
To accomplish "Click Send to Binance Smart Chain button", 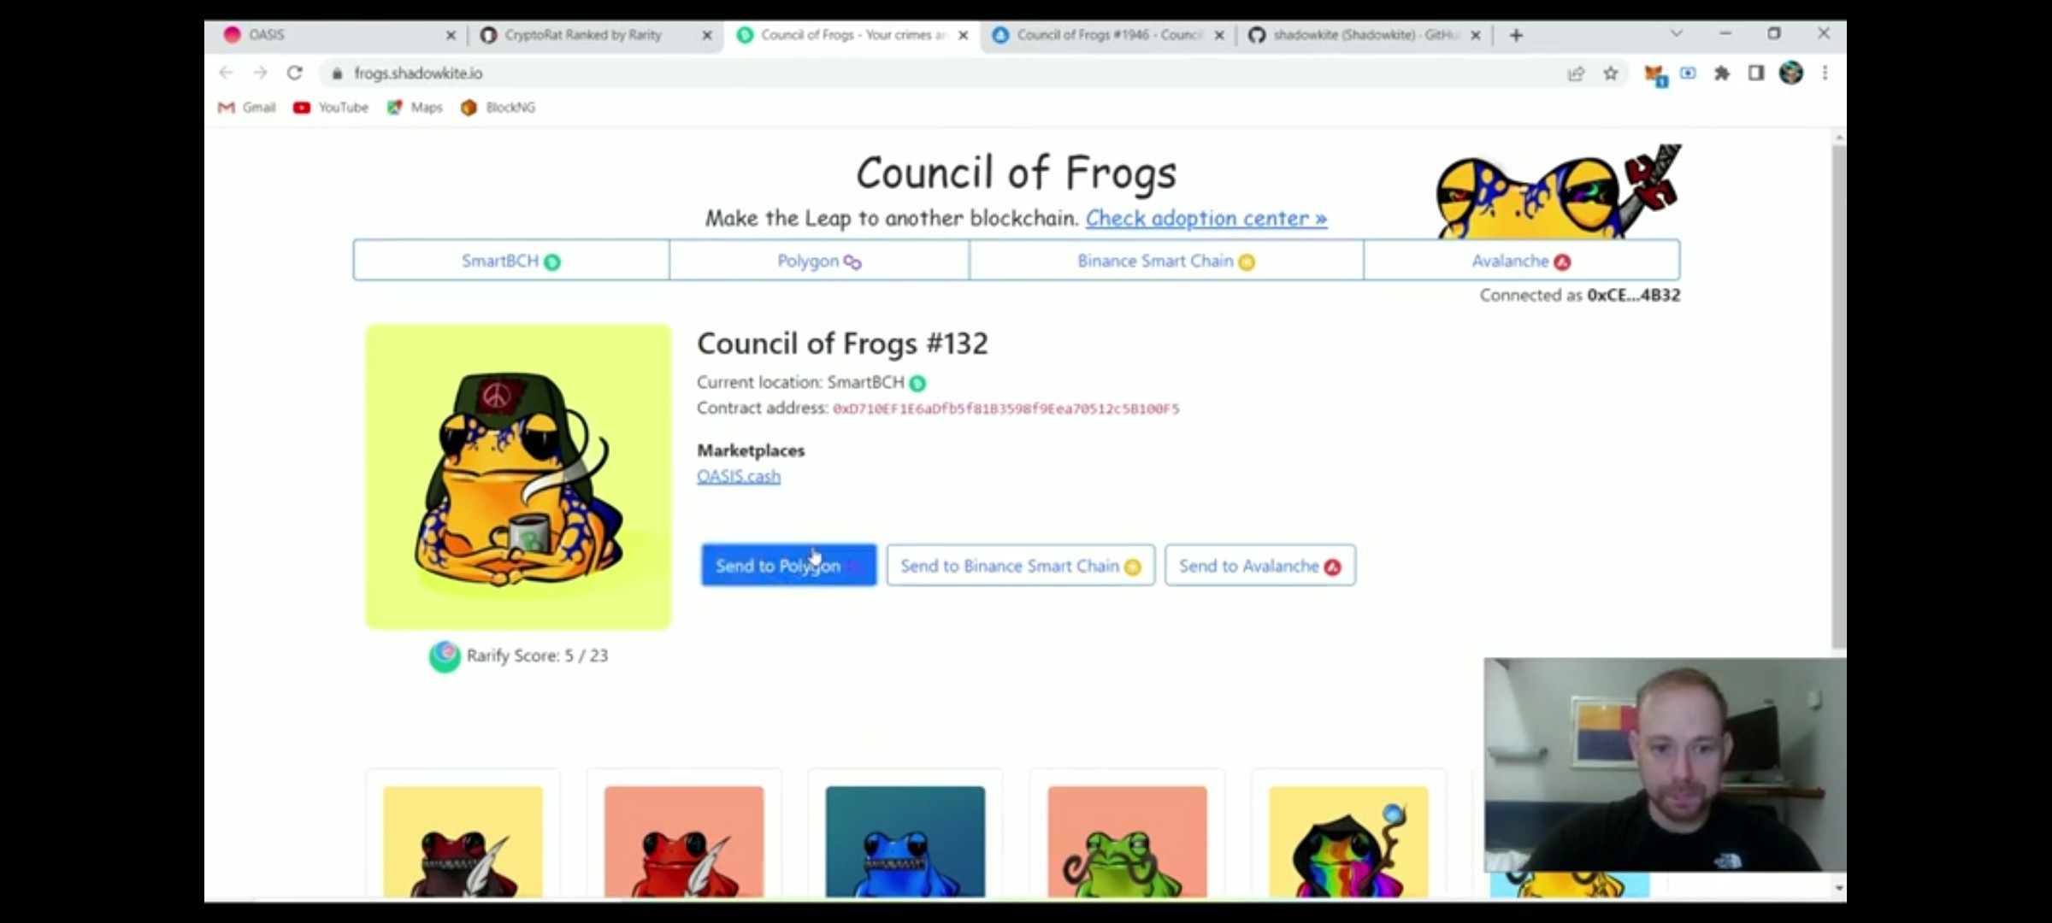I will coord(1021,566).
